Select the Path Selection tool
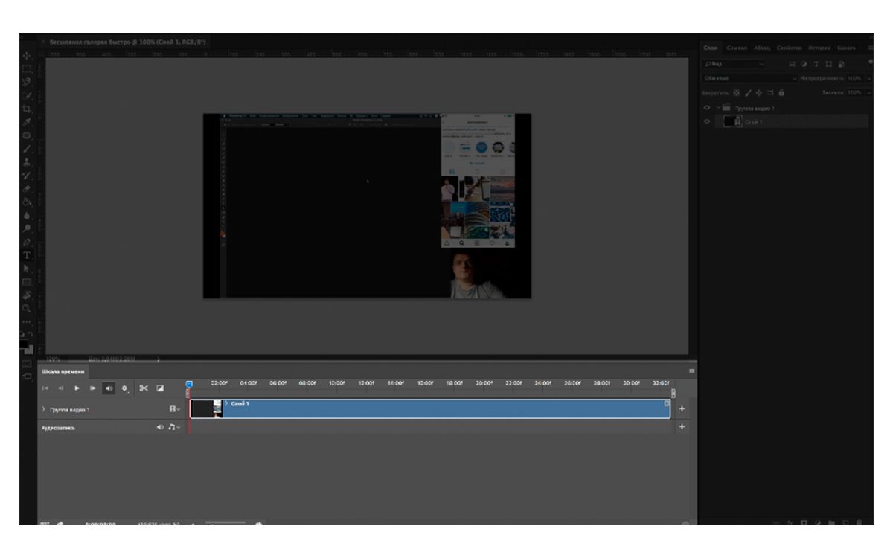The image size is (893, 558). tap(28, 269)
